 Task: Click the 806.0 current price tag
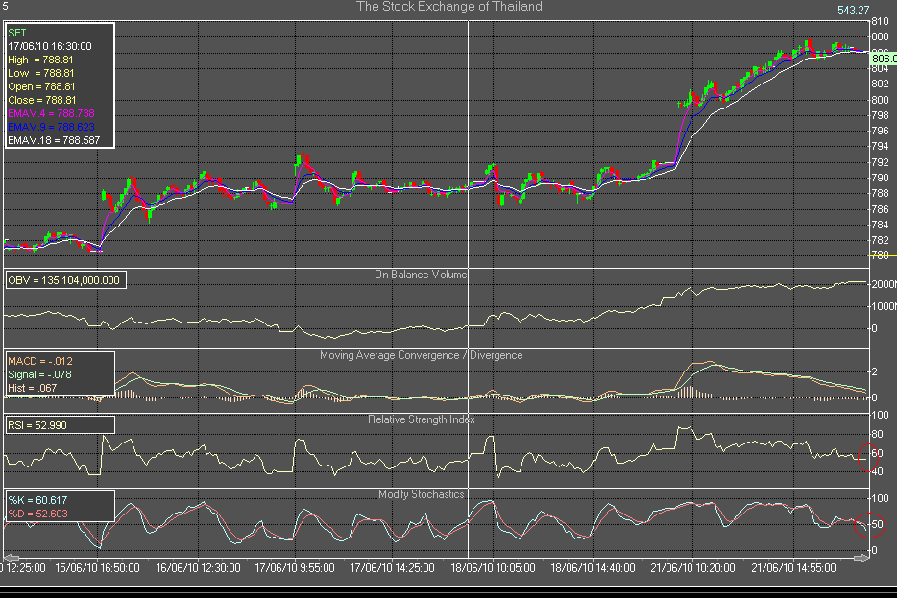884,59
